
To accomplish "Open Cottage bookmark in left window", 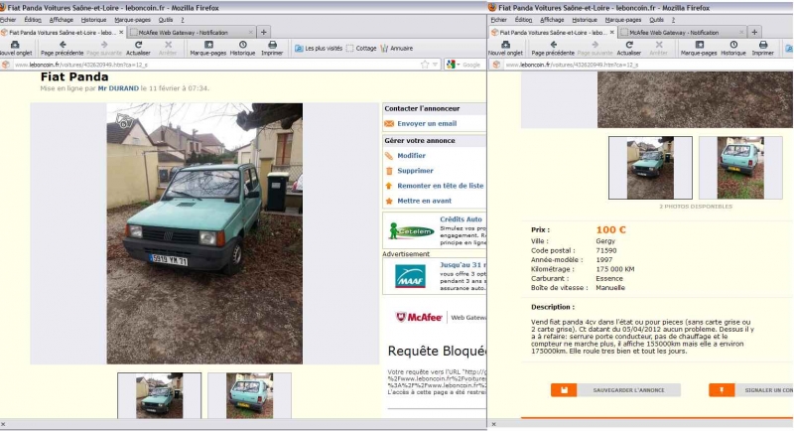I will [x=361, y=48].
